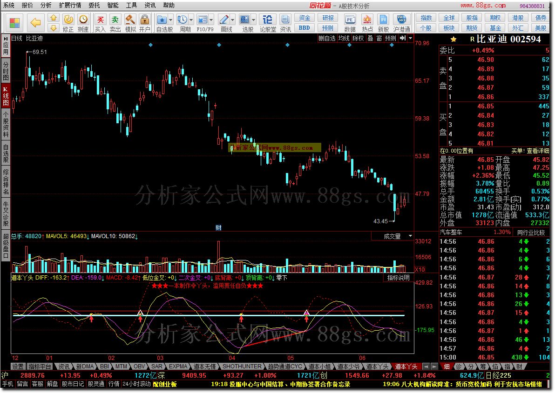
Task: Open the dropdown arrow at chart top-right corner
Action: click(x=410, y=38)
